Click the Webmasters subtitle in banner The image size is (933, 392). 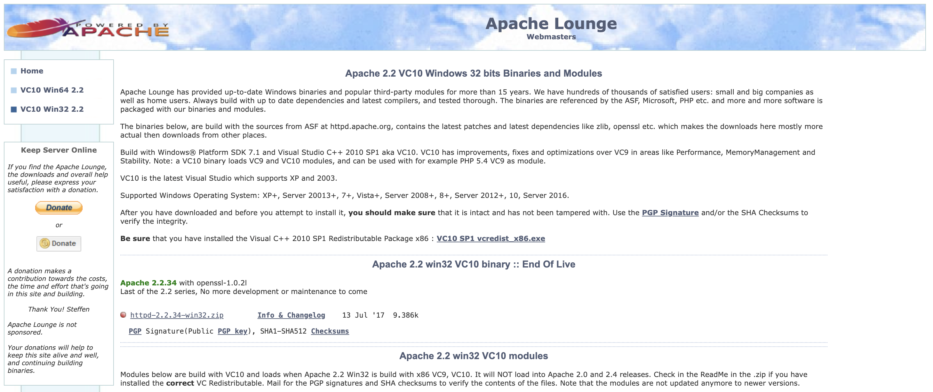(x=551, y=37)
